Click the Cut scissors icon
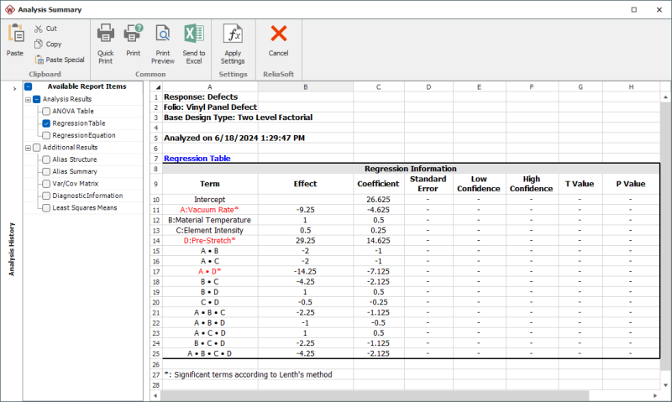The width and height of the screenshot is (672, 402). [39, 29]
